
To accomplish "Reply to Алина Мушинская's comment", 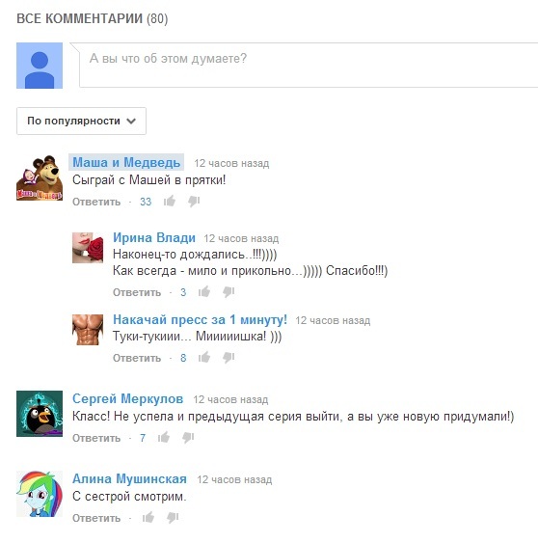I will coord(96,519).
